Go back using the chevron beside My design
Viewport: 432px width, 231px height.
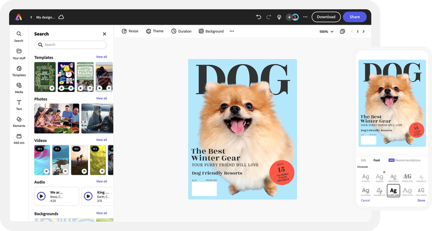[x=31, y=17]
